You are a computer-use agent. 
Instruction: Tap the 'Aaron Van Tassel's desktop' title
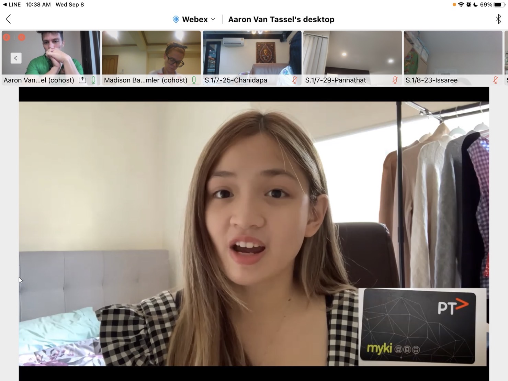coord(281,19)
